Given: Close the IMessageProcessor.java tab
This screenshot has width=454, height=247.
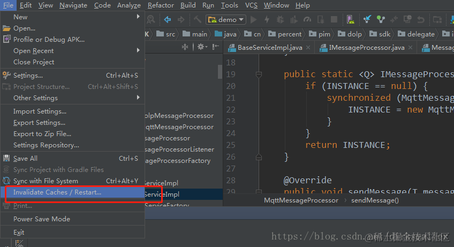Looking at the screenshot, I should pyautogui.click(x=410, y=48).
